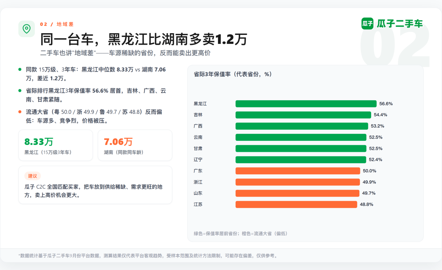The image size is (442, 270).
Task: Click the 吉林 axis label
Action: point(198,115)
